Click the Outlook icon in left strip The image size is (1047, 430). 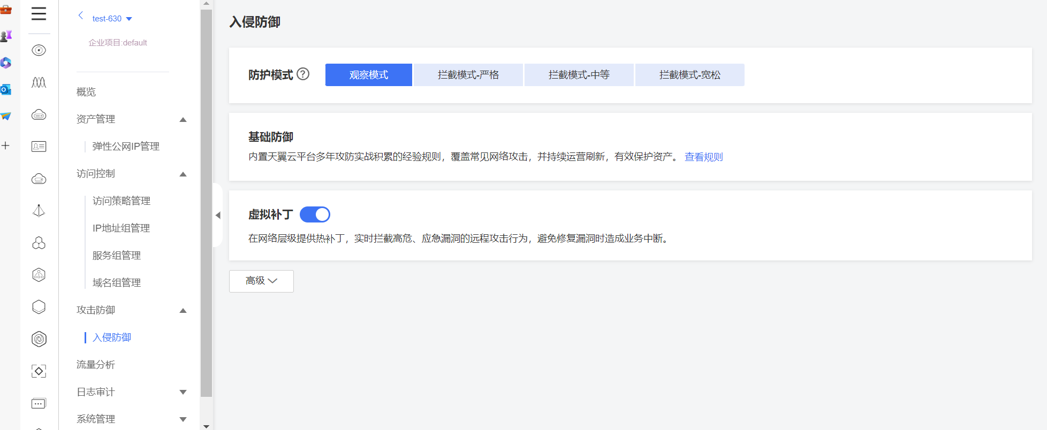(x=6, y=89)
